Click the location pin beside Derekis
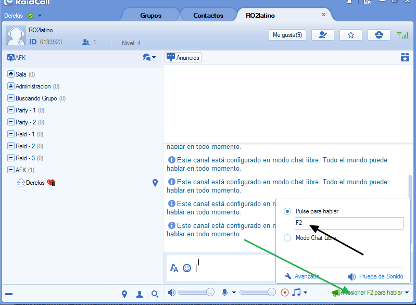Screen dimensions: 416x305 pos(155,183)
